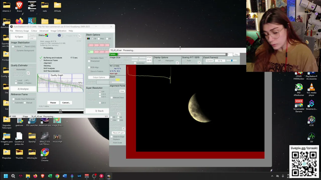Open the PIPP desktop icon
Screen dimensions: 321x180
32,7
